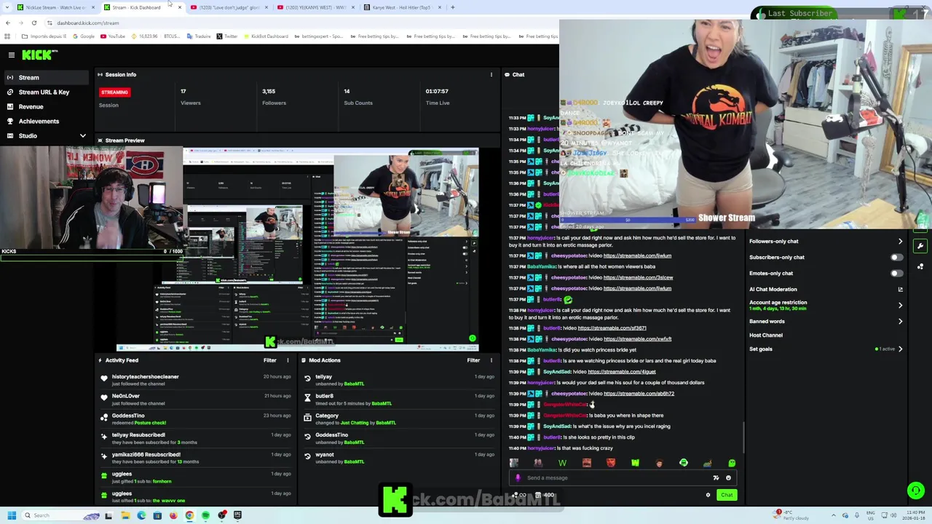Viewport: 932px width, 524px height.
Task: Open Host Channel option
Action: (x=766, y=335)
